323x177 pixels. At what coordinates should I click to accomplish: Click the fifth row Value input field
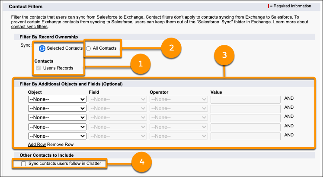tap(245, 136)
